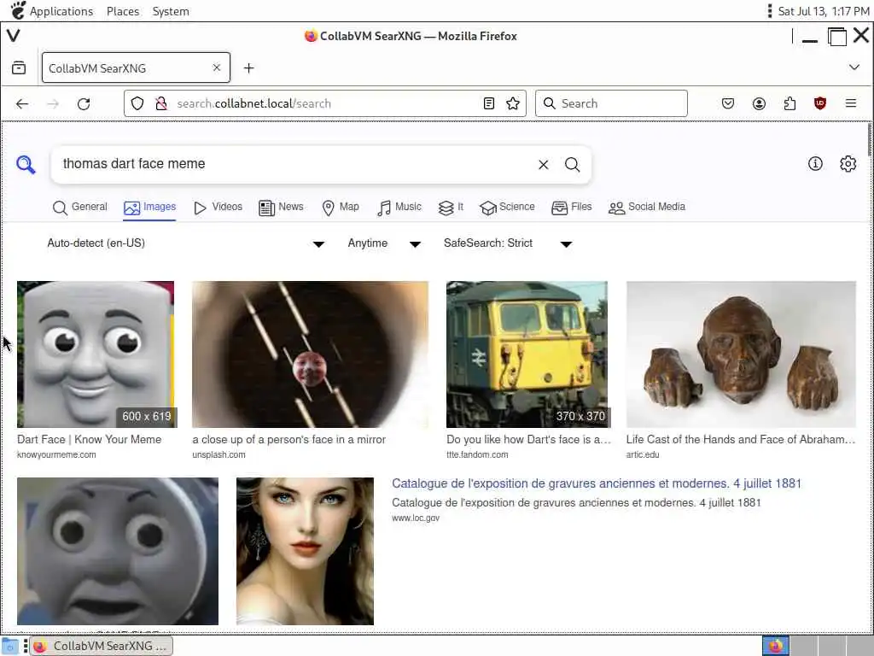Open the tracking protection shield icon

137,103
